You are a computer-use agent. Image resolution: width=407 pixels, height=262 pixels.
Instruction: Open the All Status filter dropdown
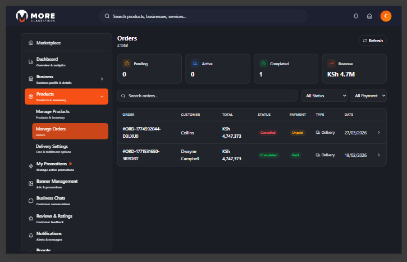coord(324,96)
